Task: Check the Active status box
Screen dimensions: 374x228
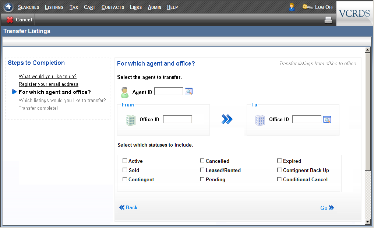Action: [x=125, y=161]
